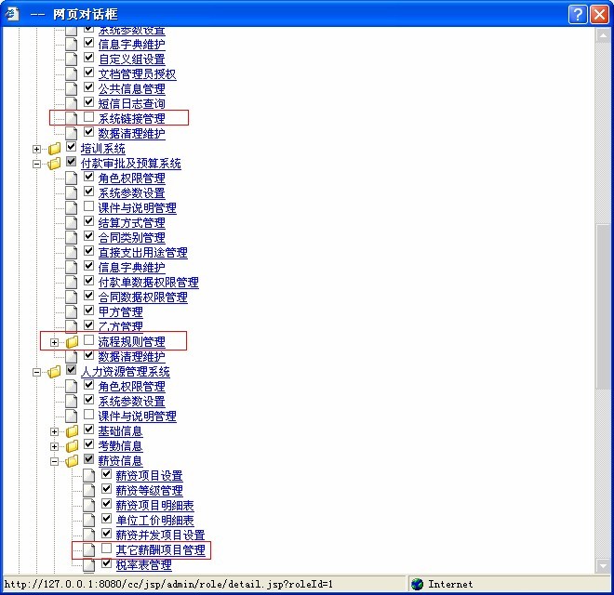The height and width of the screenshot is (595, 614).
Task: Click the folder icon beside 人力资源管理系统
Action: pos(55,372)
